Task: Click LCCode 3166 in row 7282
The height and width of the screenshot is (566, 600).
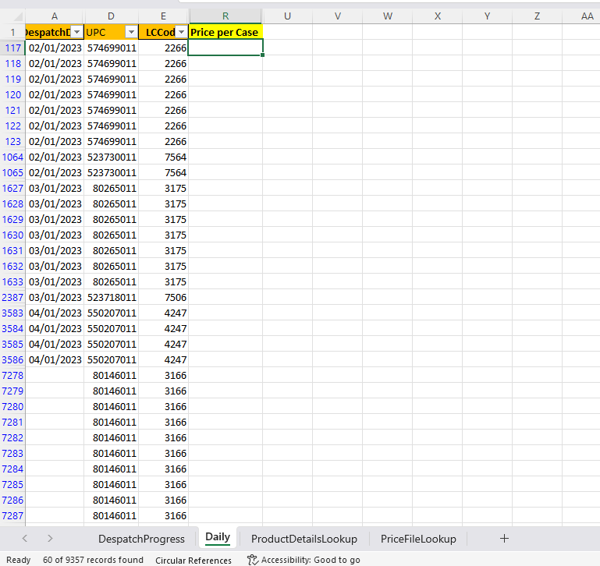Action: (x=163, y=438)
